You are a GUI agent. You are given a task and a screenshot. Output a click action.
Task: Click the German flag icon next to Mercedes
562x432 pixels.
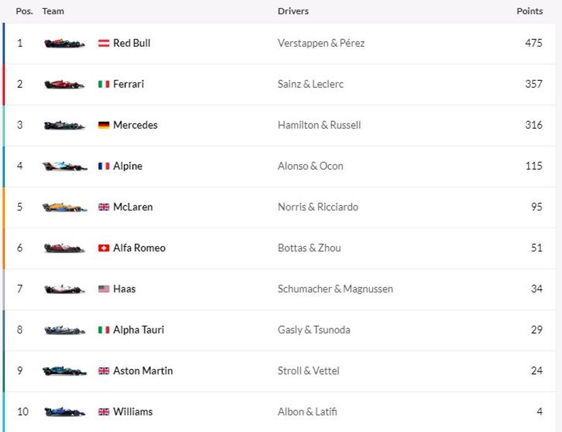[104, 125]
